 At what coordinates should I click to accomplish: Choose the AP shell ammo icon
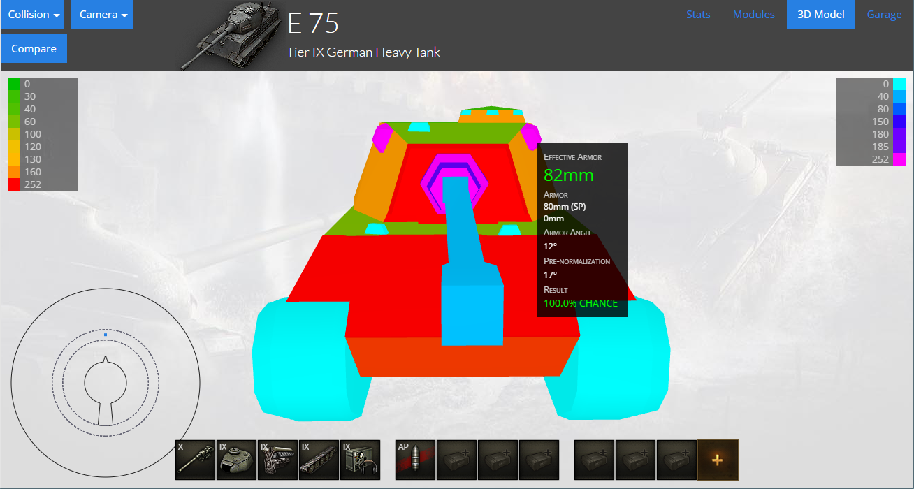pos(415,460)
